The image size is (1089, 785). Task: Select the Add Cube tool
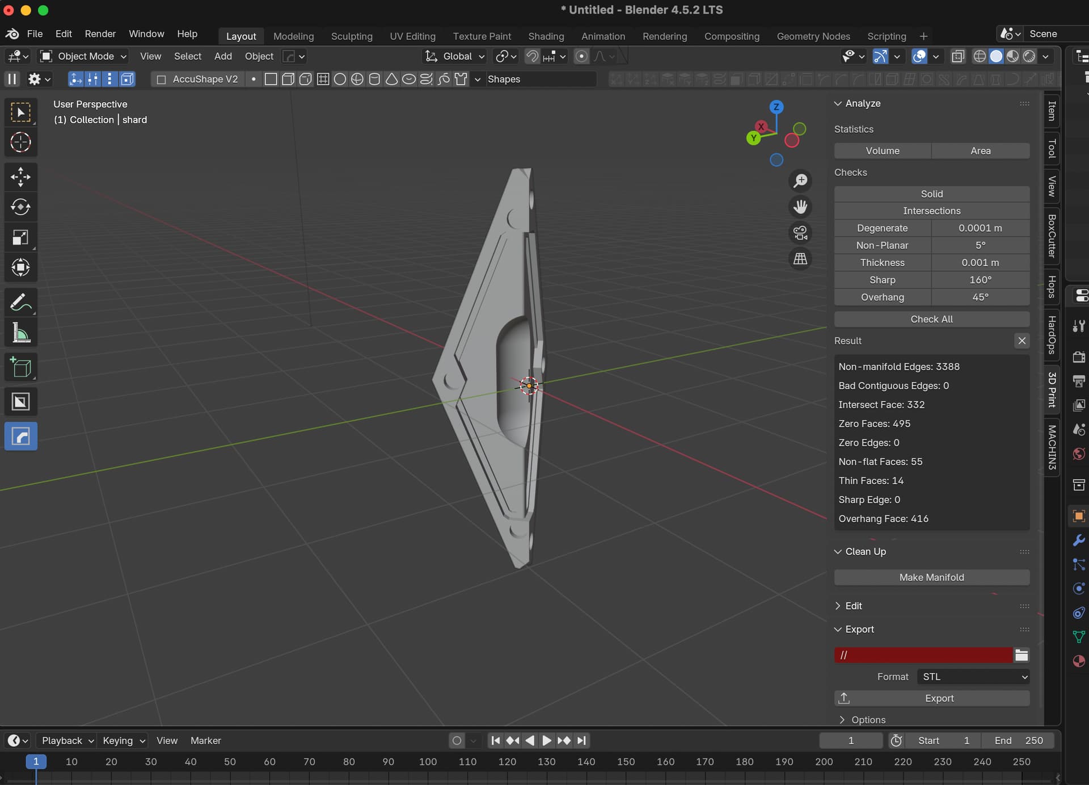pyautogui.click(x=20, y=368)
